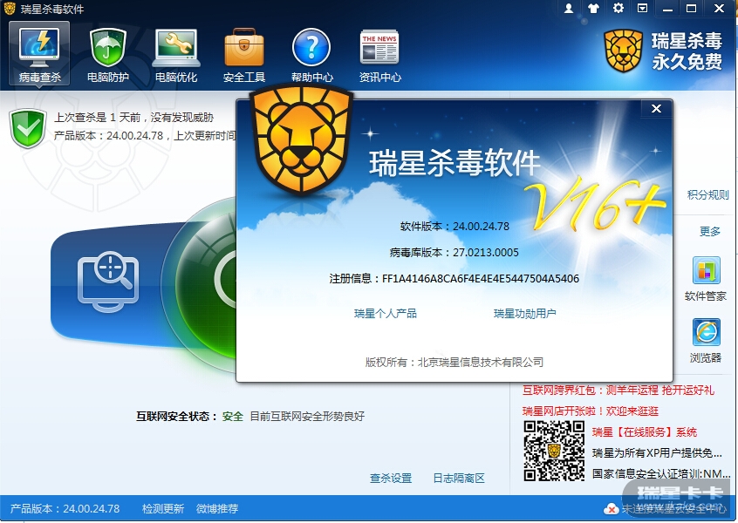
Task: Open 查杀设置 scan settings
Action: point(391,479)
